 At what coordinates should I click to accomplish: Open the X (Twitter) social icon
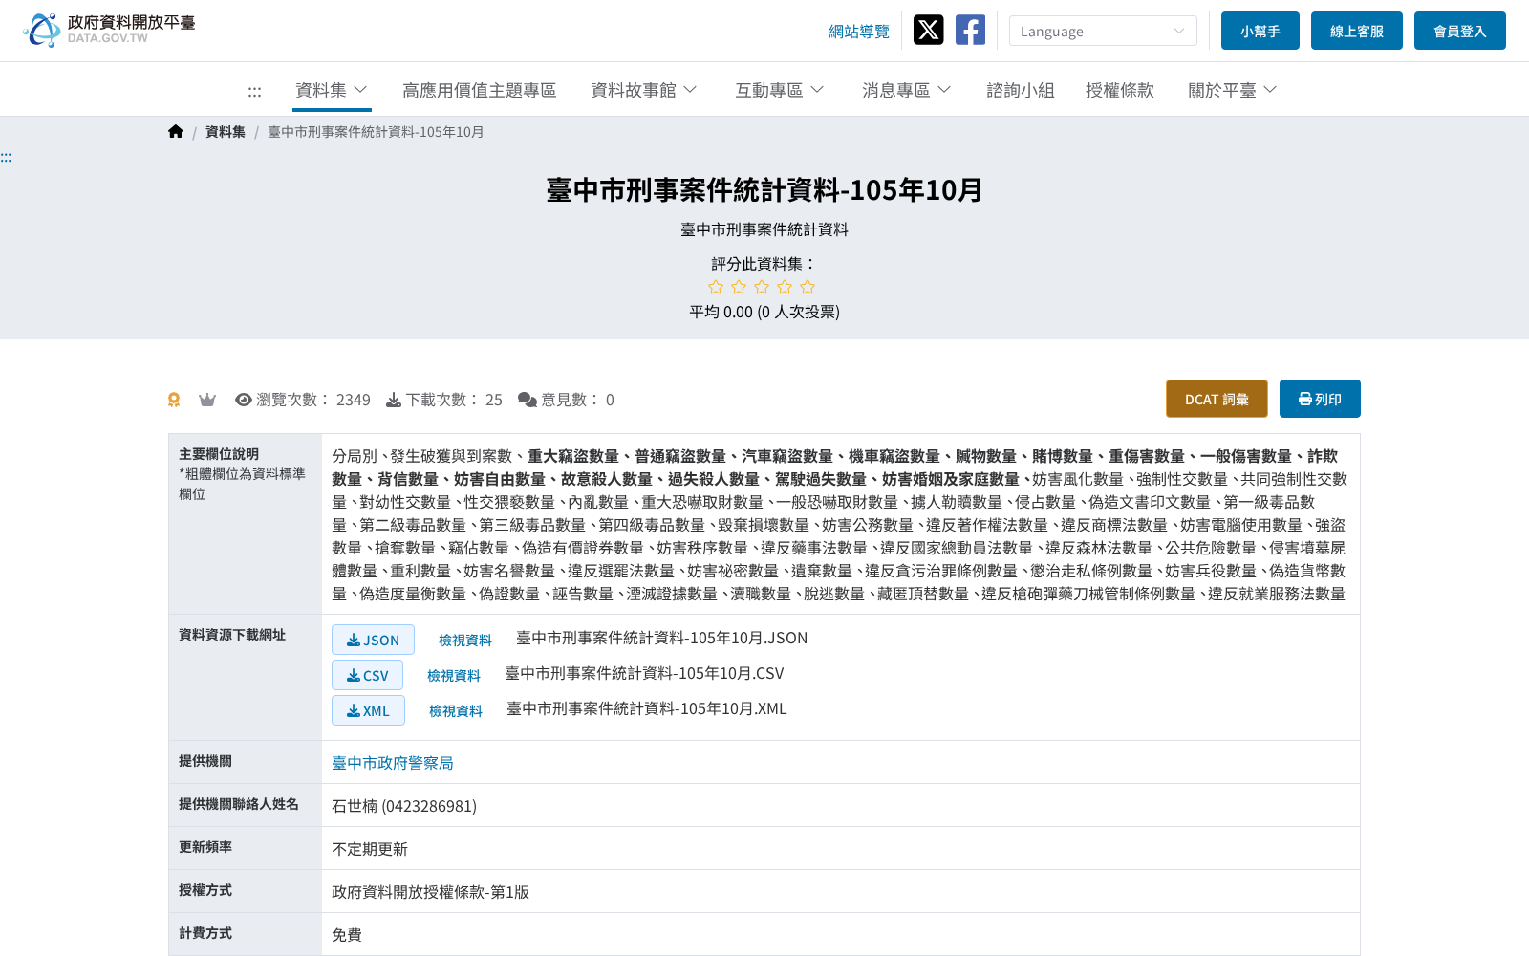tap(928, 30)
